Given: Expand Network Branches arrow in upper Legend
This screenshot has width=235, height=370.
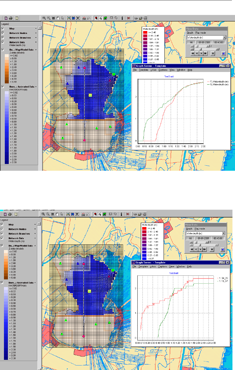Looking at the screenshot, I should point(36,38).
